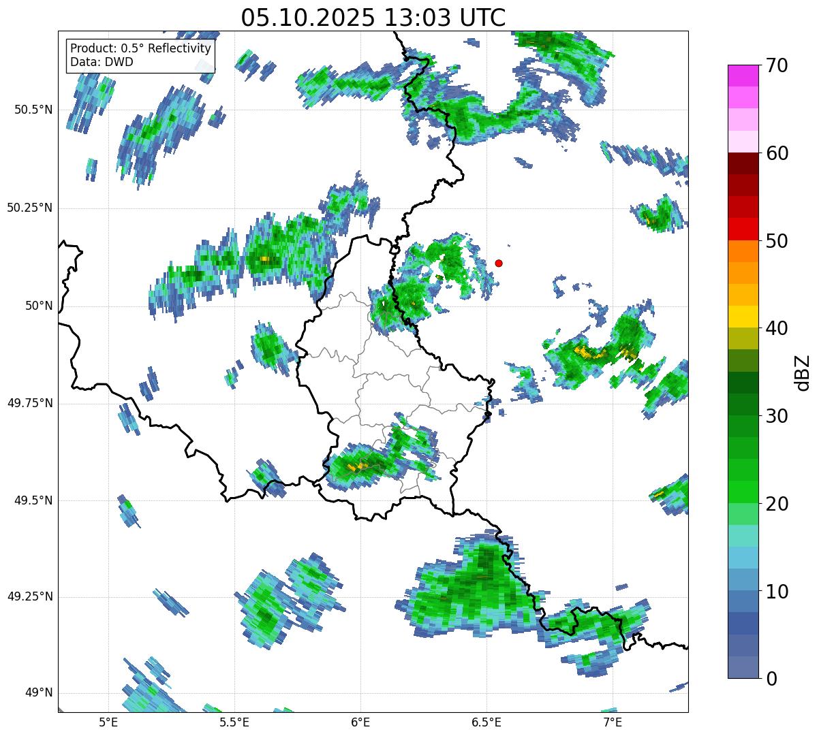Click the 50.5°N latitude label
Screen dimensions: 819x736
point(33,110)
